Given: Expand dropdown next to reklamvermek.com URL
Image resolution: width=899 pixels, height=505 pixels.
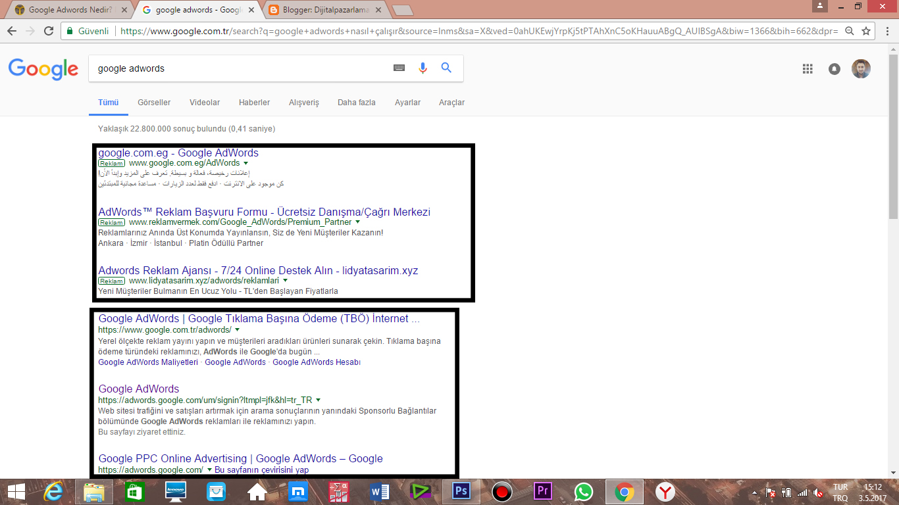Looking at the screenshot, I should click(357, 222).
